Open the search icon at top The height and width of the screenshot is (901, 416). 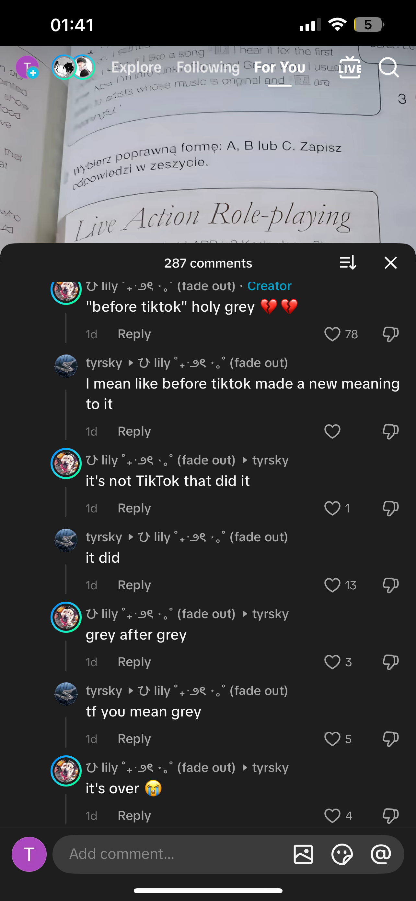pyautogui.click(x=388, y=67)
